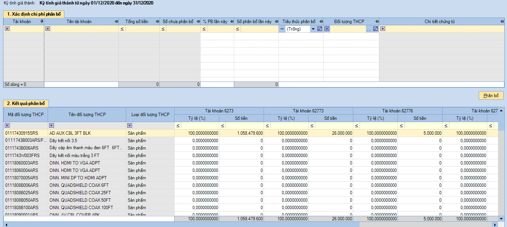This screenshot has width=507, height=227.
Task: Select row code 0111743B006ARS
Action: pyautogui.click(x=26, y=148)
